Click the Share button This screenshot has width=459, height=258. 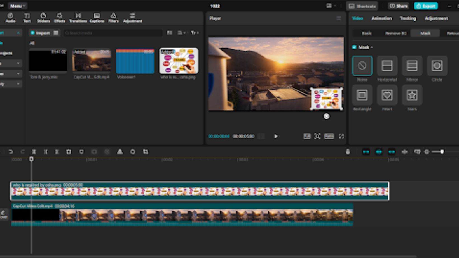(399, 6)
